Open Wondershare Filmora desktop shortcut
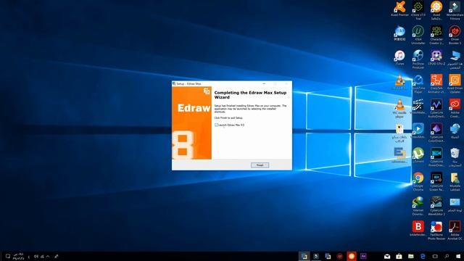The image size is (464, 261). [455, 10]
